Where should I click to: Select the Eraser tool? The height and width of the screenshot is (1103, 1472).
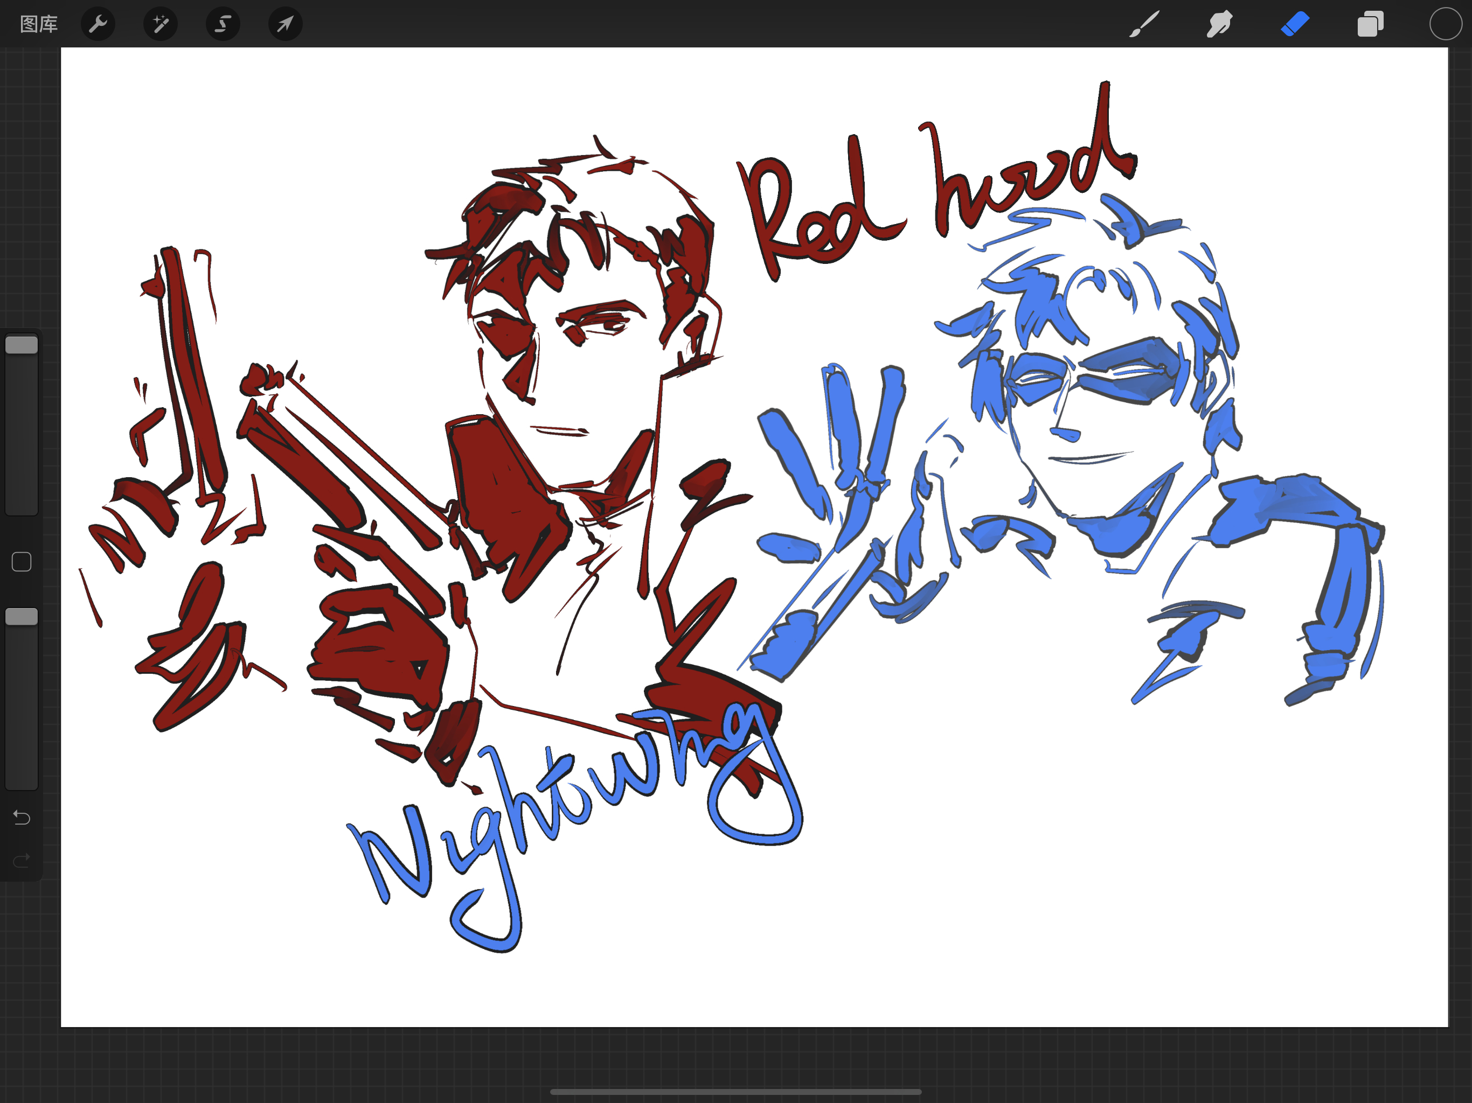tap(1295, 25)
